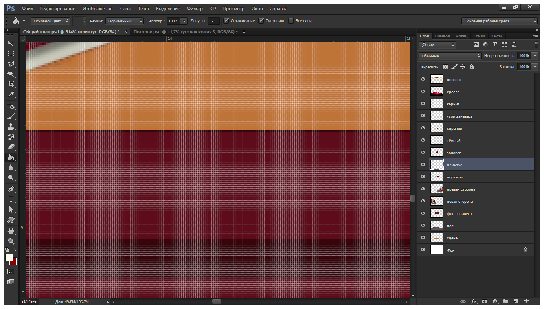
Task: Select the Eraser tool
Action: pyautogui.click(x=11, y=147)
